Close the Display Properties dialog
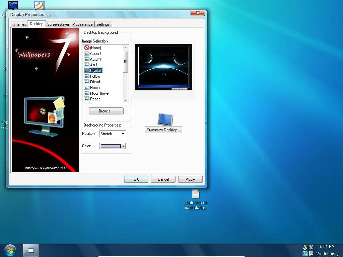343x257 pixels. pyautogui.click(x=198, y=13)
